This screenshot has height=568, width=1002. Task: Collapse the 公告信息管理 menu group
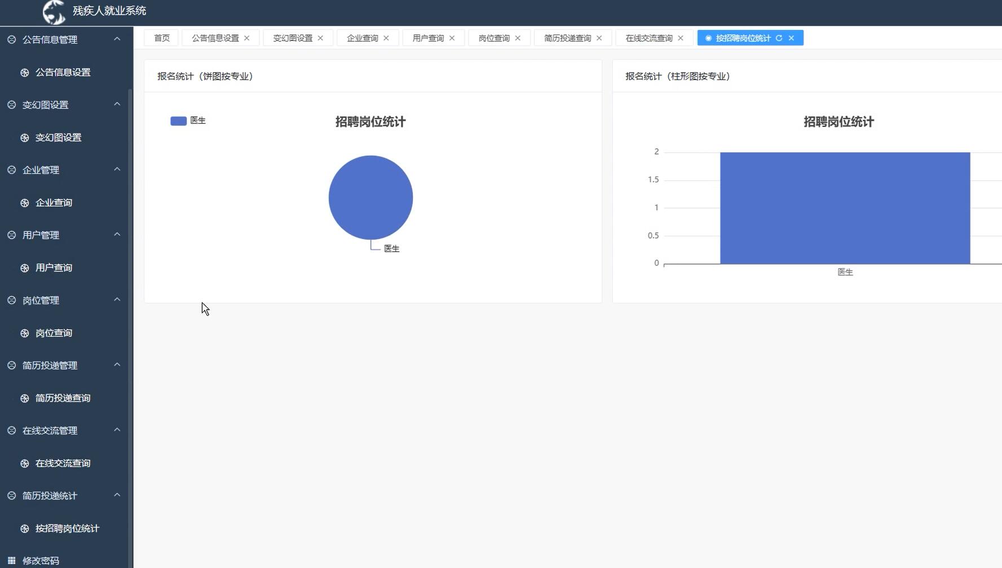[x=117, y=39]
